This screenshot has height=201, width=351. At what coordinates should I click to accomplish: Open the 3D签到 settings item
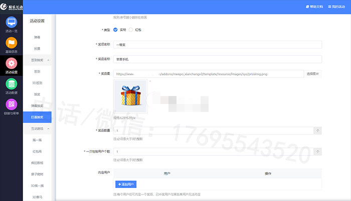click(37, 83)
